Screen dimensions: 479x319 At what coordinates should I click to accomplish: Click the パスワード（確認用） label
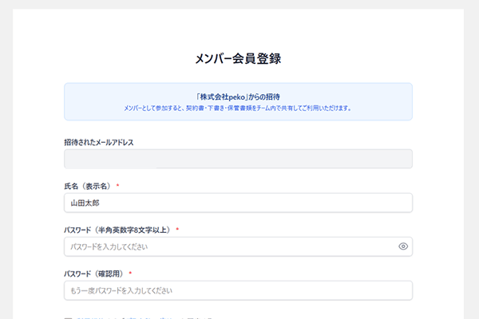[93, 274]
